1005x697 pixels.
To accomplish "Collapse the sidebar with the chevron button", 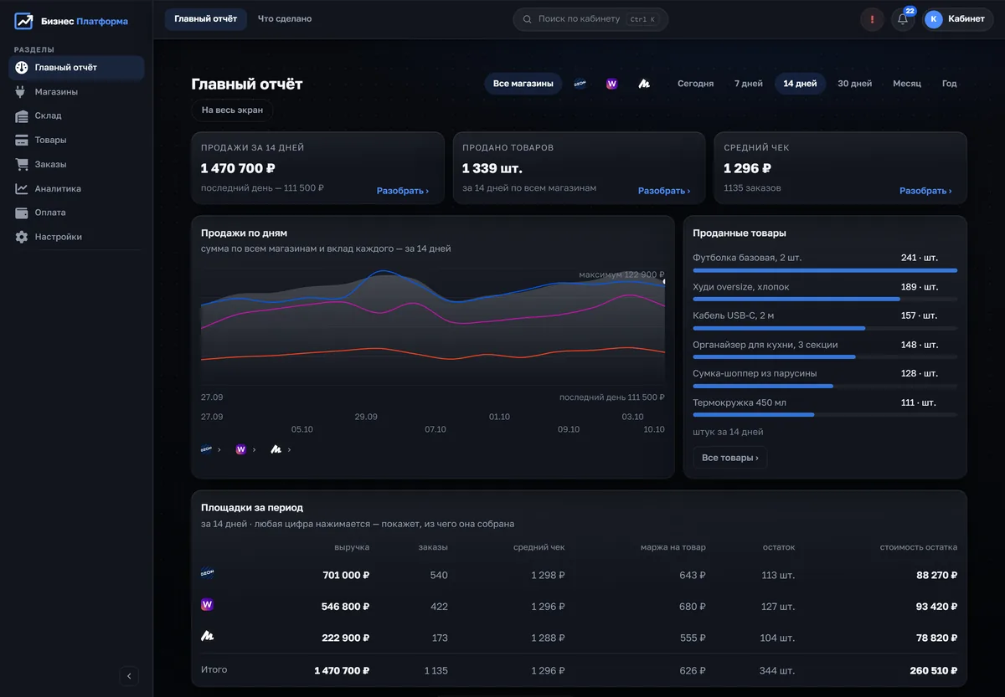I will pyautogui.click(x=129, y=676).
